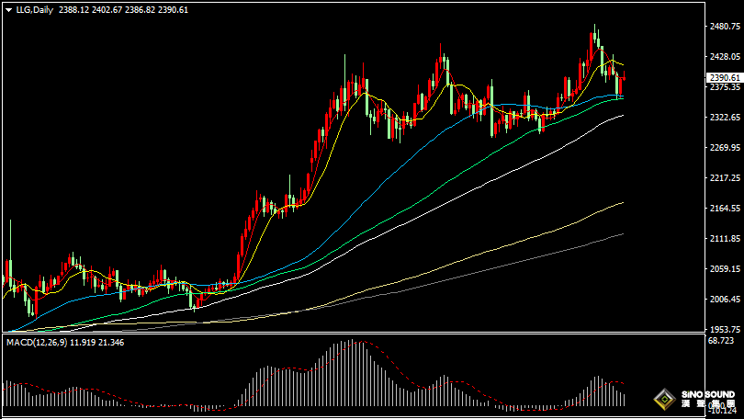The image size is (744, 419).
Task: Click the current price tag 2390.61
Action: click(724, 77)
